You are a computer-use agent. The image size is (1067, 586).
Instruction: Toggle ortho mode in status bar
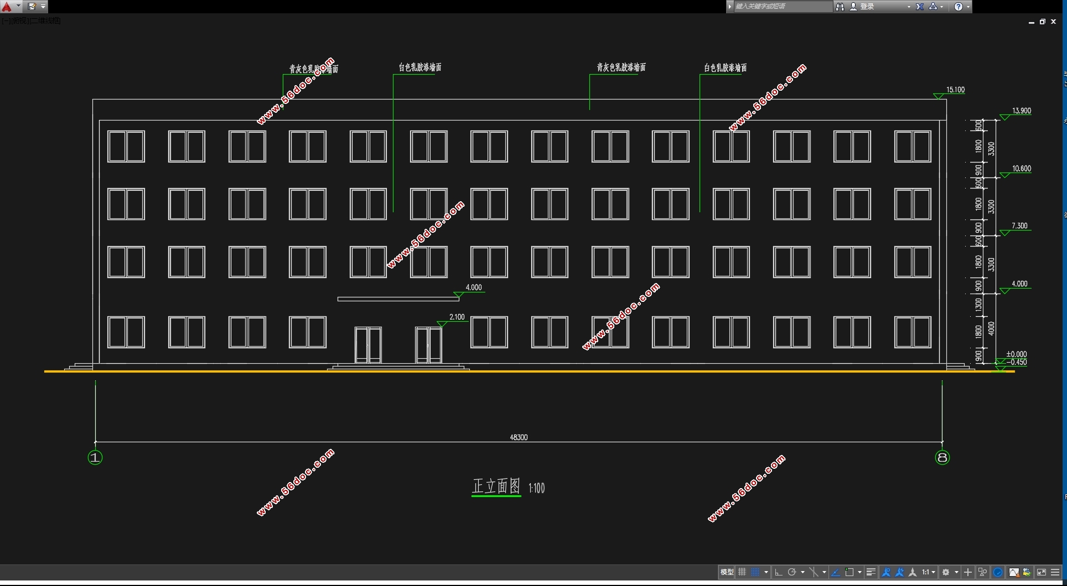[x=778, y=572]
